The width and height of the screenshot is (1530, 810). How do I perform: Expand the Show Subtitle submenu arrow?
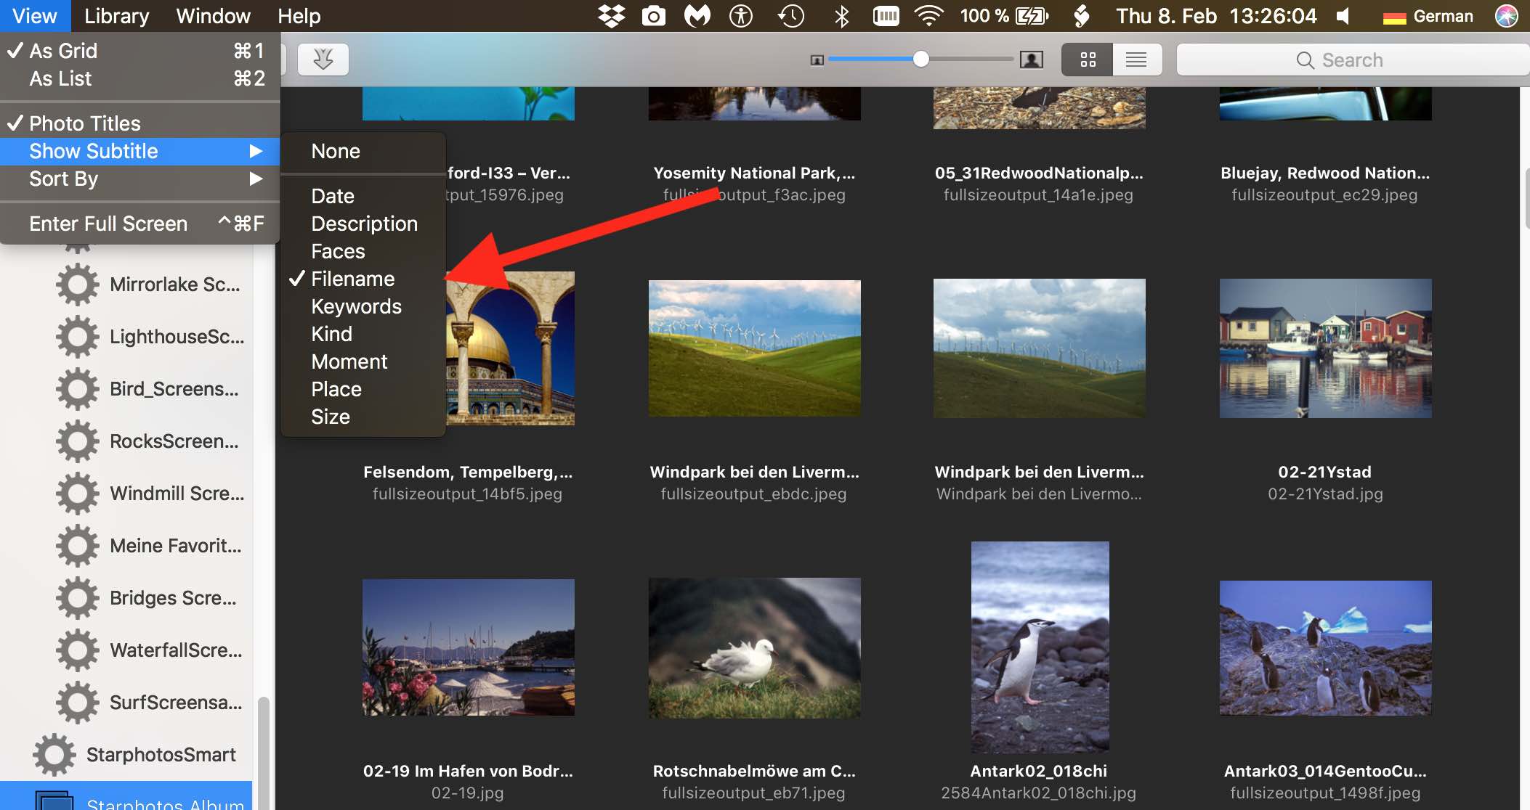(255, 151)
